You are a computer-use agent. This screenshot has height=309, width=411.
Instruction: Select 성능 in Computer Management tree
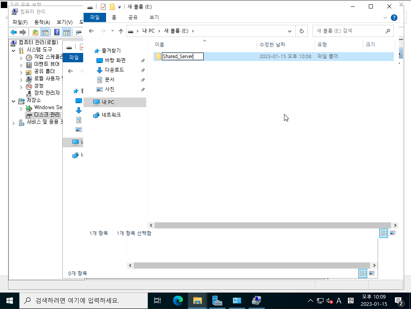click(x=39, y=85)
